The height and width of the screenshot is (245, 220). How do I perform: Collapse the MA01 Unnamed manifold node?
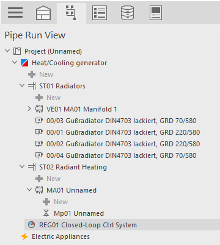(29, 190)
